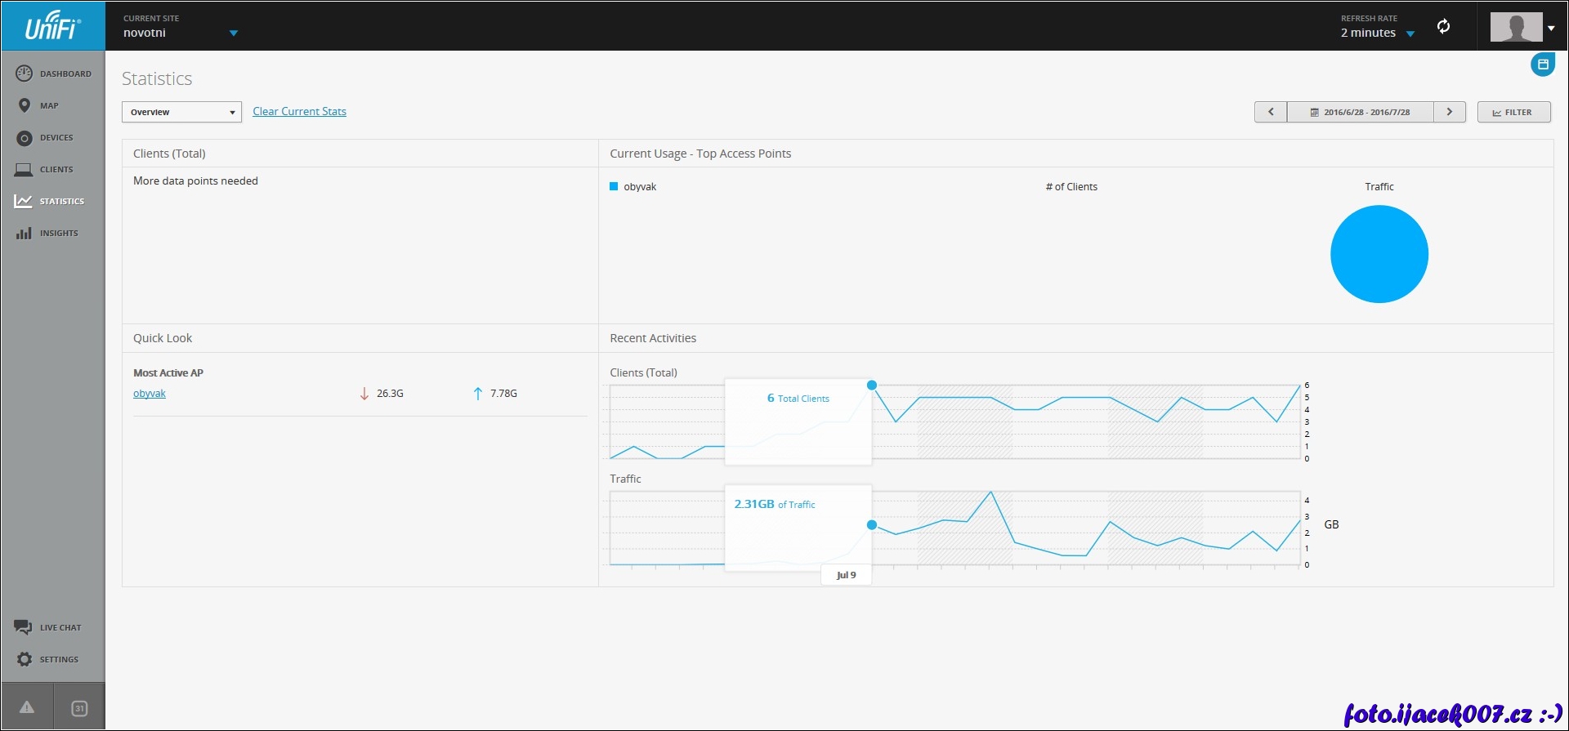This screenshot has width=1569, height=731.
Task: Go to the previous date range
Action: pos(1271,112)
